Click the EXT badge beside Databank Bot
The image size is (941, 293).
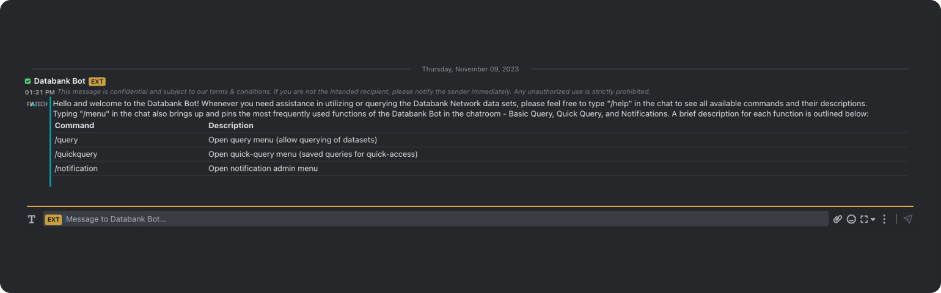[x=97, y=81]
